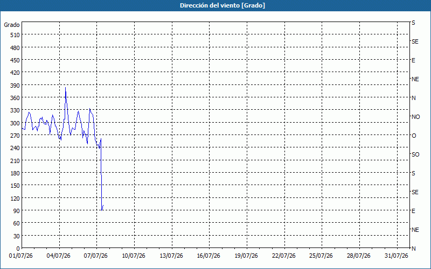
Task: Click the chart title 'Dirección del viento [Grado]'
Action: 223,5
